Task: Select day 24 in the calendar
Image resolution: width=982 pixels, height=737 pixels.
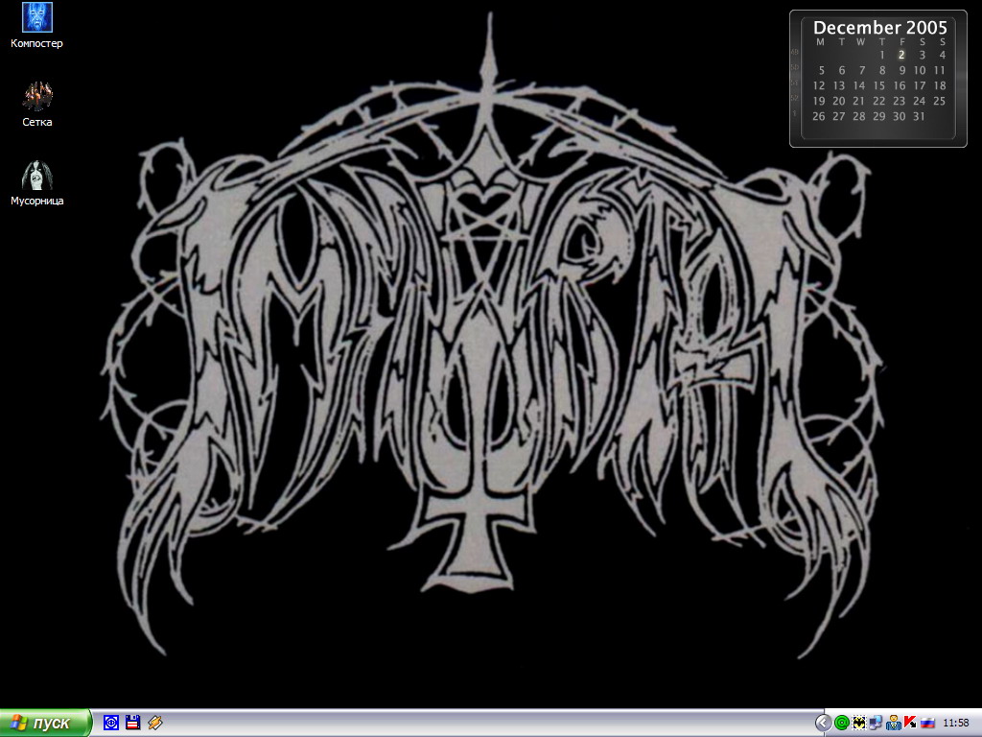Action: click(x=920, y=101)
